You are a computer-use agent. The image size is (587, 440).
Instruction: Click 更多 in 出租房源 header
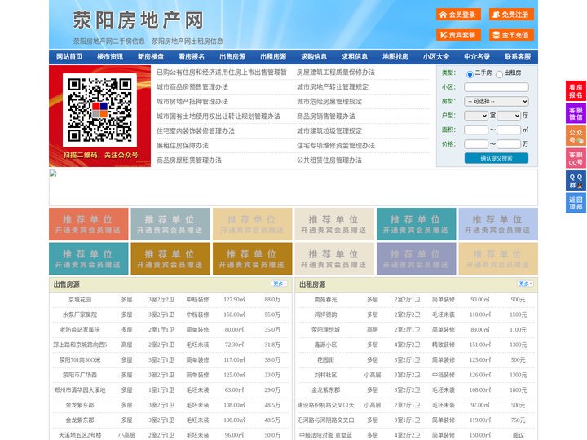[x=525, y=284]
